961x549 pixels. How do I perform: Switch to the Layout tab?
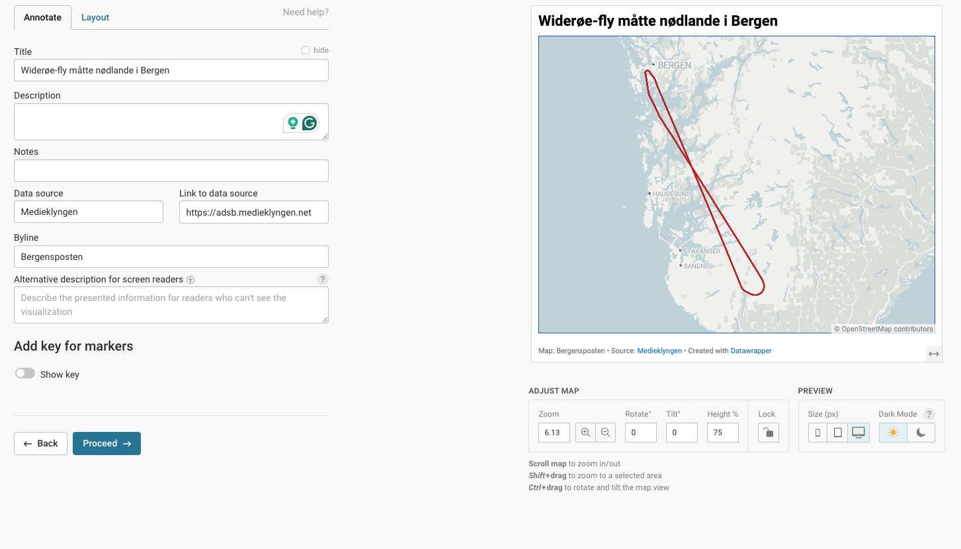95,17
